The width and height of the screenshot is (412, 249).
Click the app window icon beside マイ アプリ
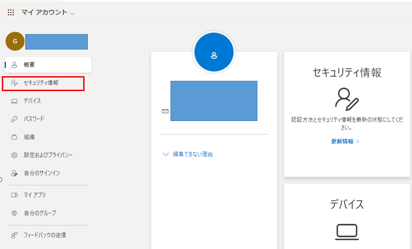tap(14, 195)
